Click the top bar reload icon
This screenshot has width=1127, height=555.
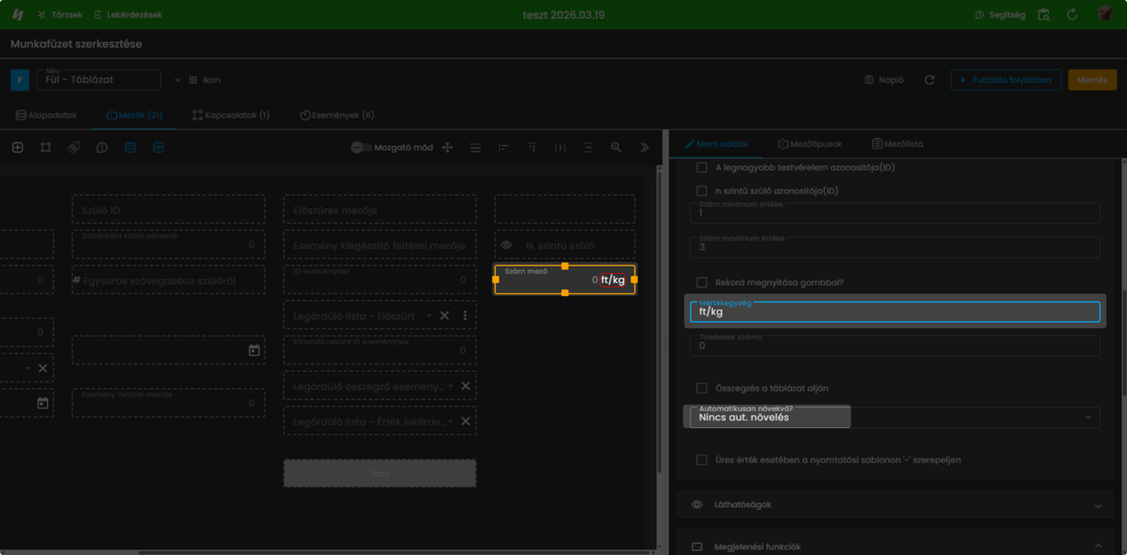point(1072,14)
